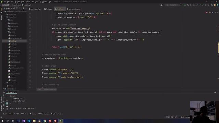This screenshot has height=123, width=219.
Task: Click the locate opened file icon
Action: [x=14, y=8]
